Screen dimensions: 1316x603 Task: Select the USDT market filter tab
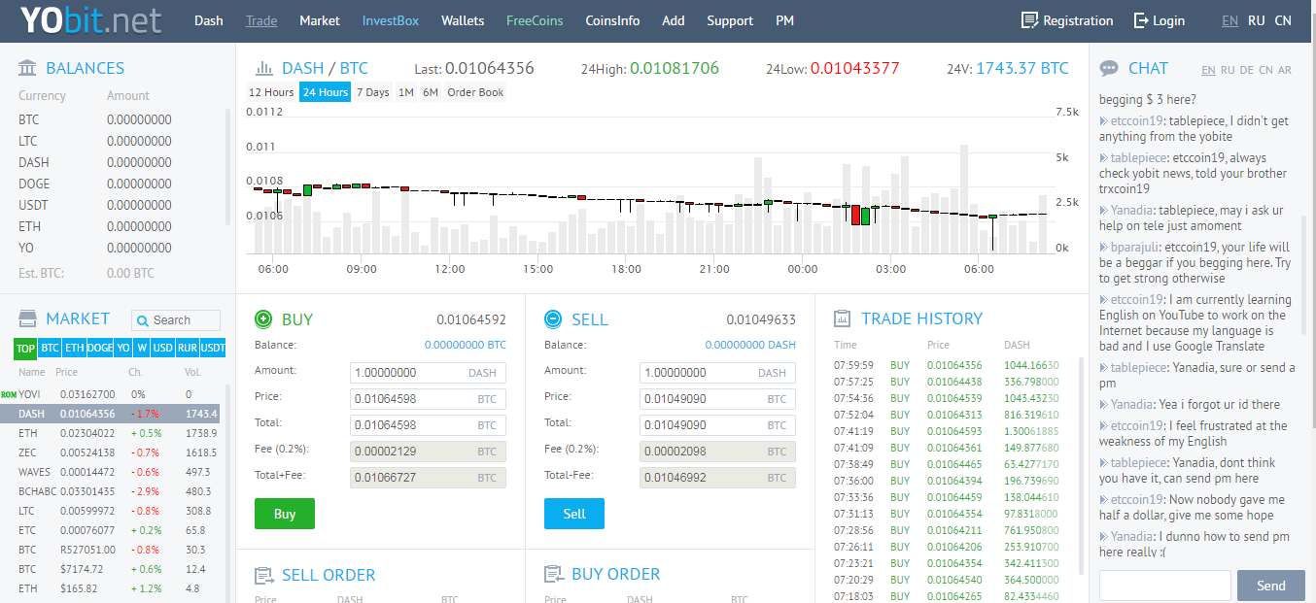[x=213, y=348]
